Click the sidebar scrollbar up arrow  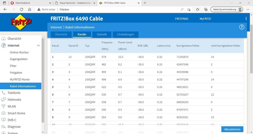[43, 37]
